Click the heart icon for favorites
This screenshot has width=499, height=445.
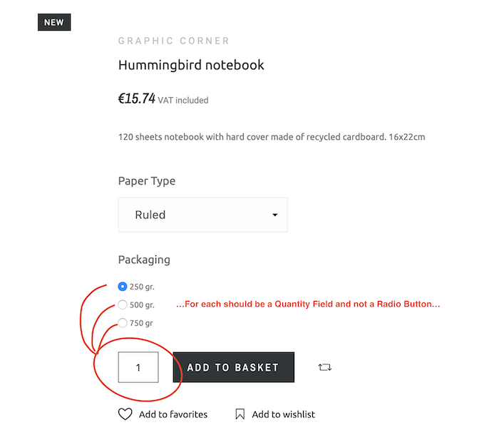[125, 414]
